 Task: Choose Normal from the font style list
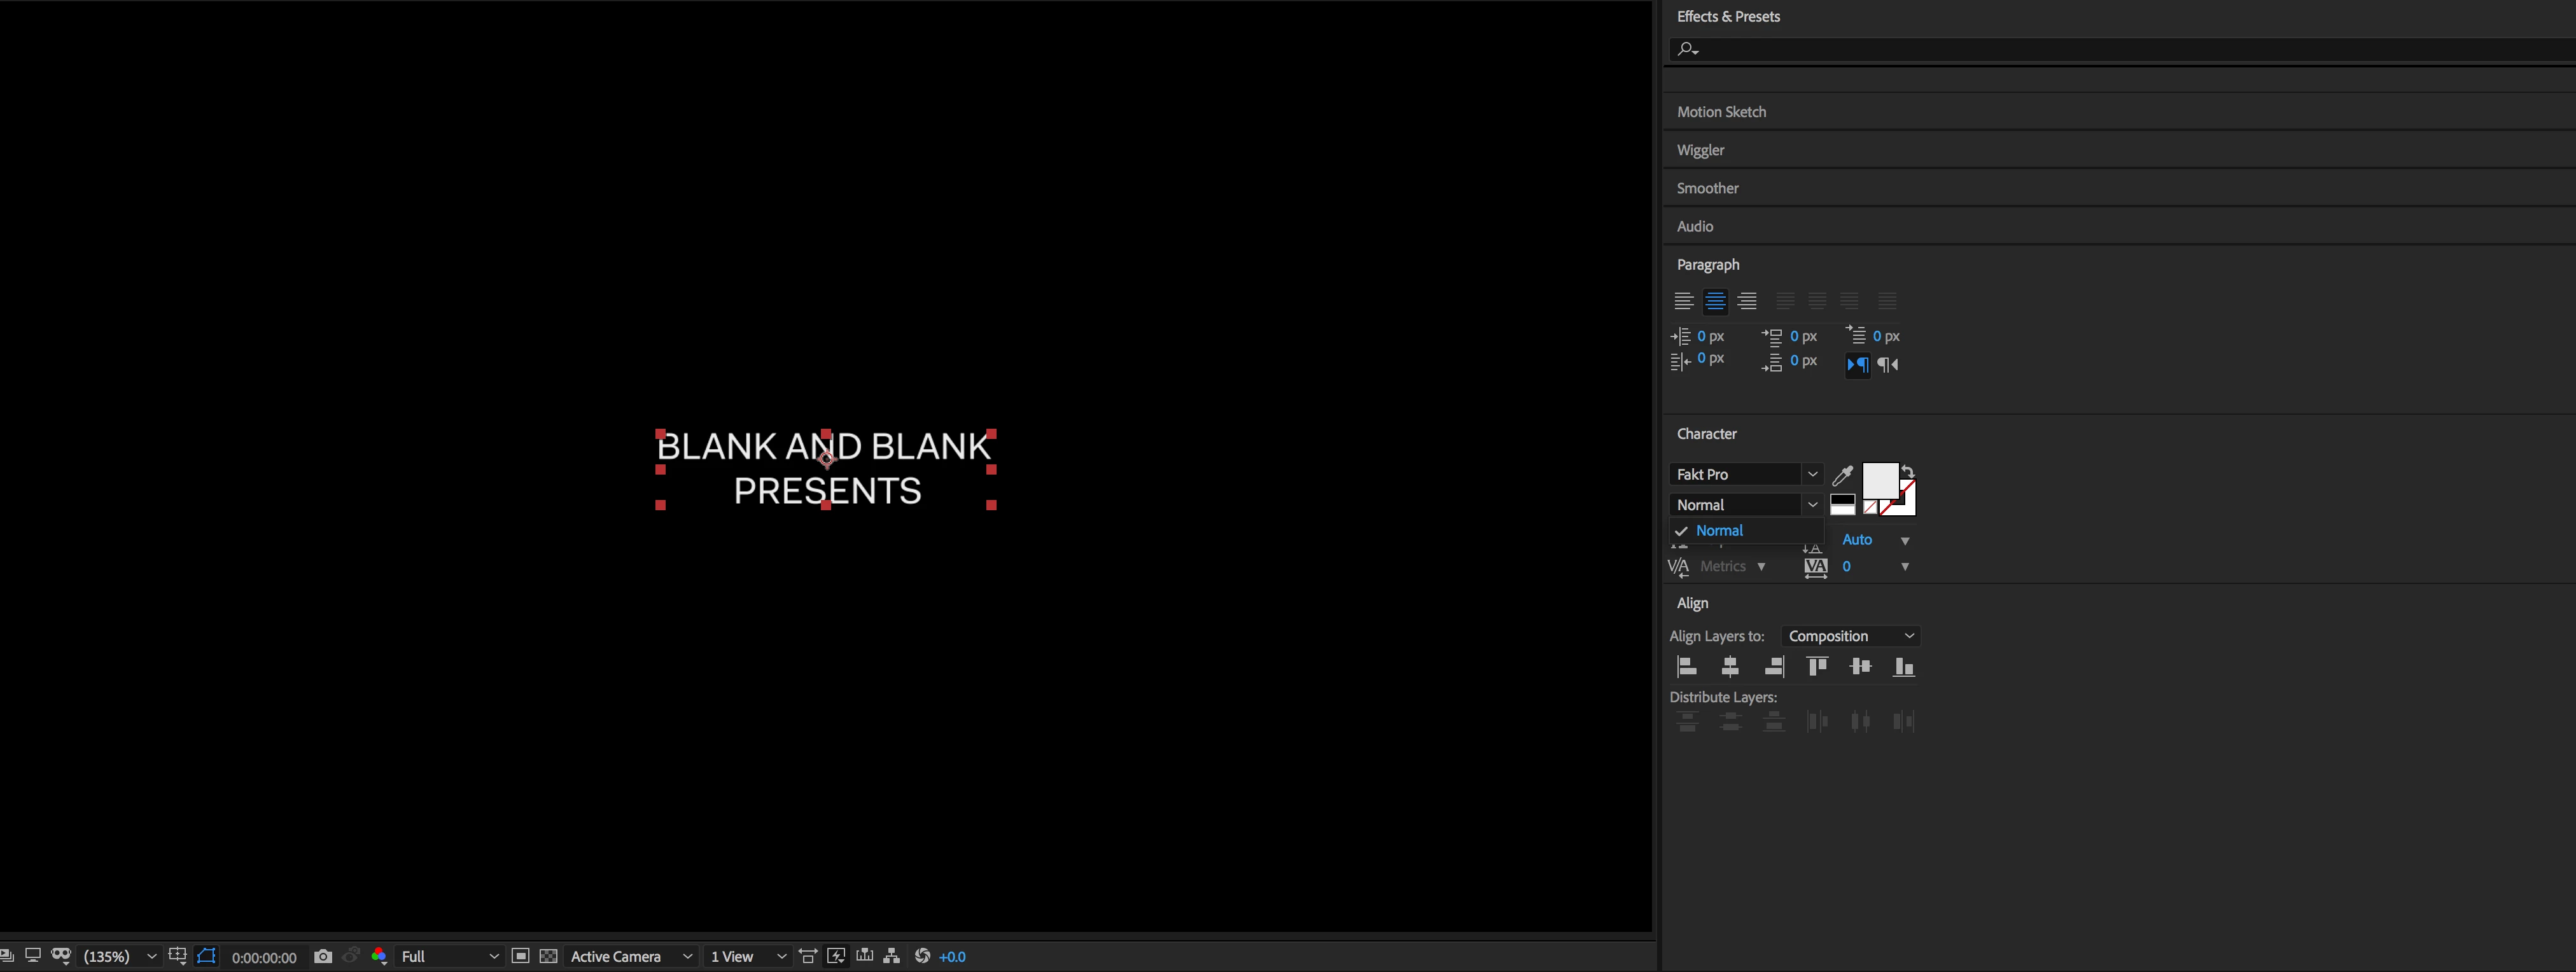[x=1719, y=531]
